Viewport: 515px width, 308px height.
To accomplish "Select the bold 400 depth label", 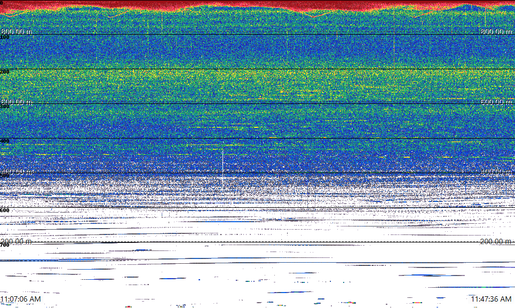I will click(5, 141).
